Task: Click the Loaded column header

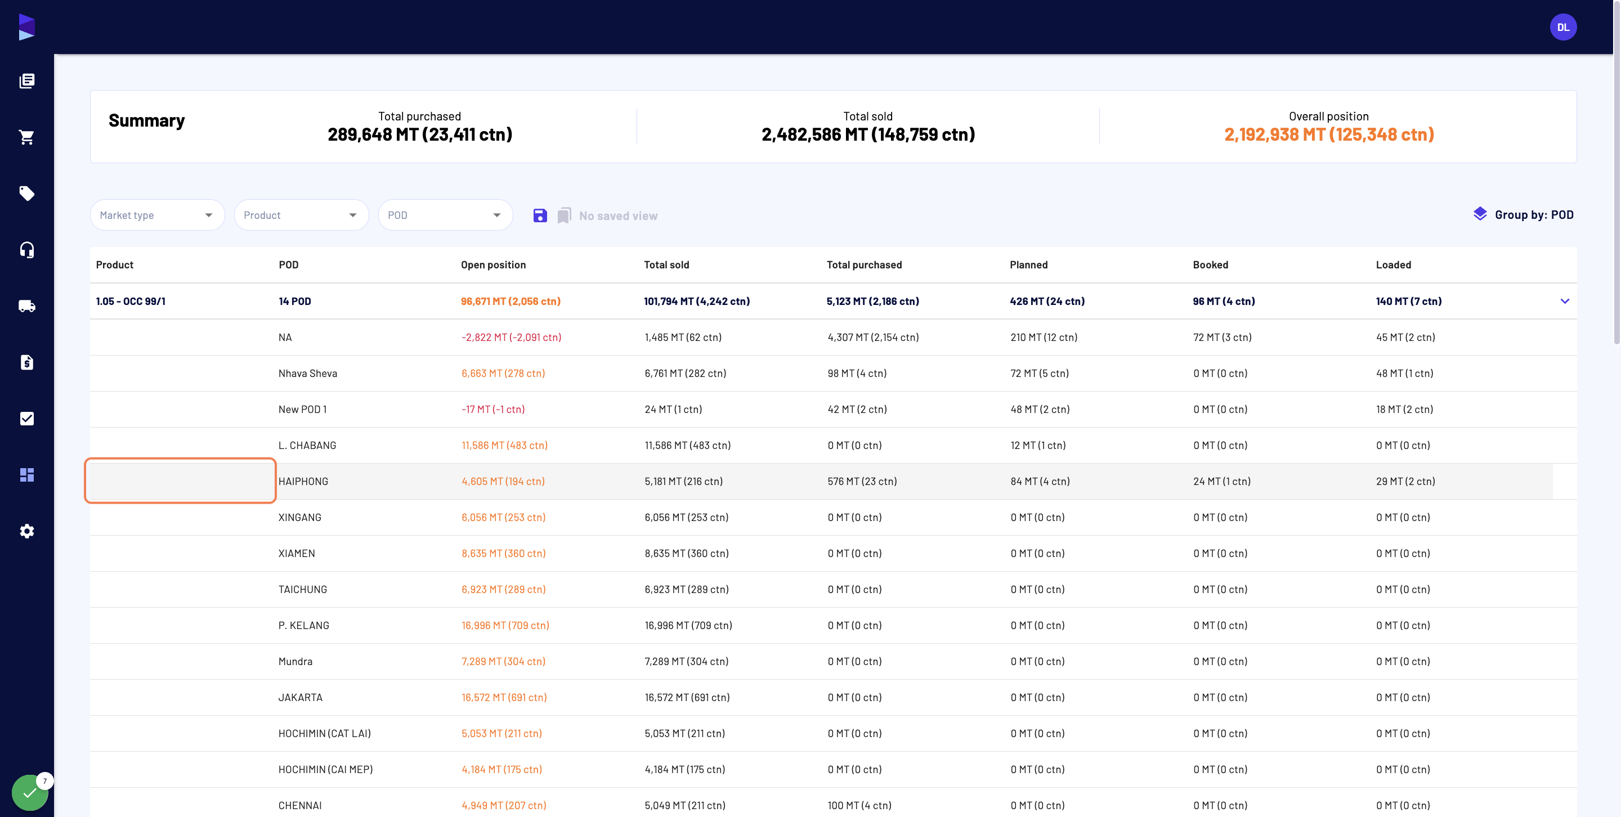Action: pyautogui.click(x=1393, y=265)
